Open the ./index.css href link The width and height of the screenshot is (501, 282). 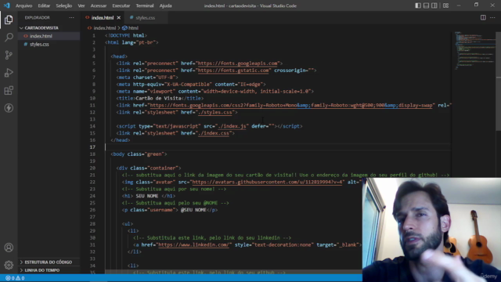pyautogui.click(x=214, y=133)
